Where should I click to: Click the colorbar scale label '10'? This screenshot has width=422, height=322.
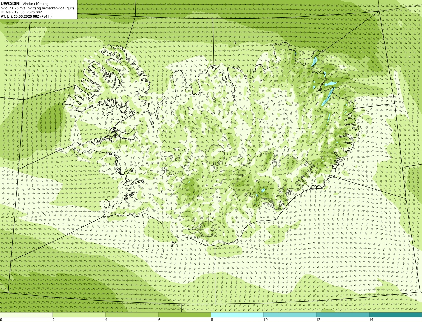click(x=266, y=320)
